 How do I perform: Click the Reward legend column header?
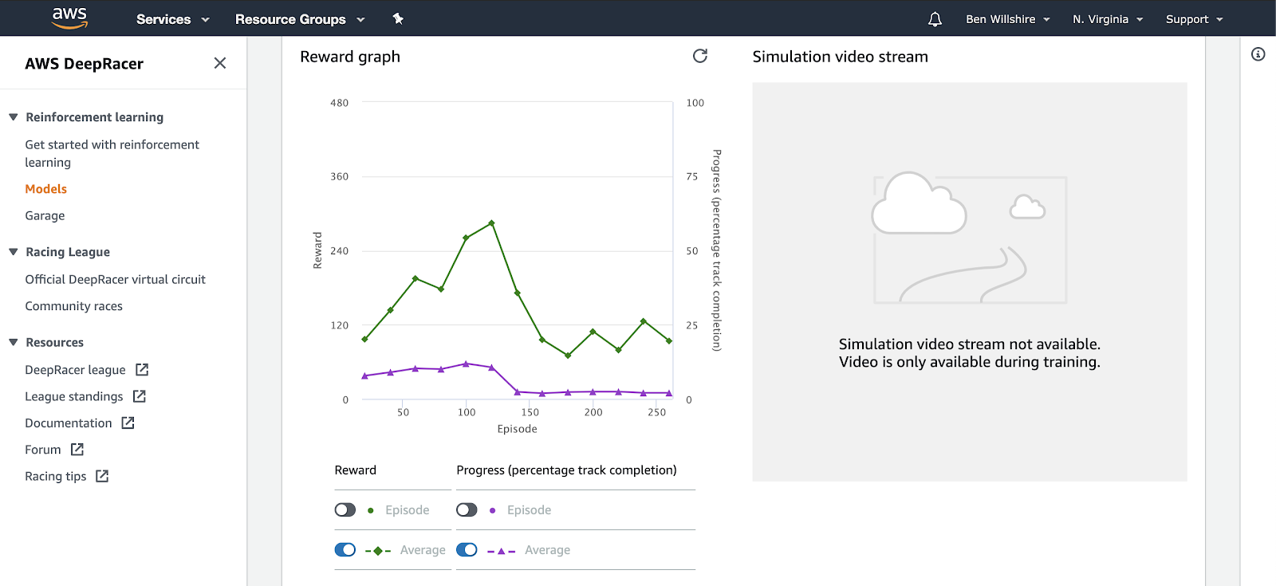355,470
